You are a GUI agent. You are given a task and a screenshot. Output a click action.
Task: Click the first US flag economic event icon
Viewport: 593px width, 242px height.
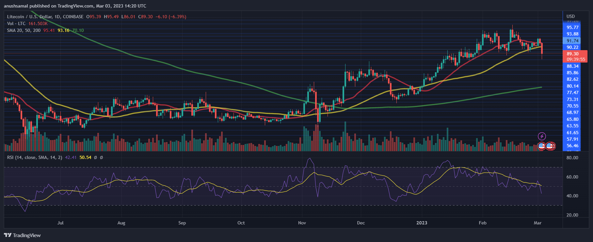pos(541,146)
